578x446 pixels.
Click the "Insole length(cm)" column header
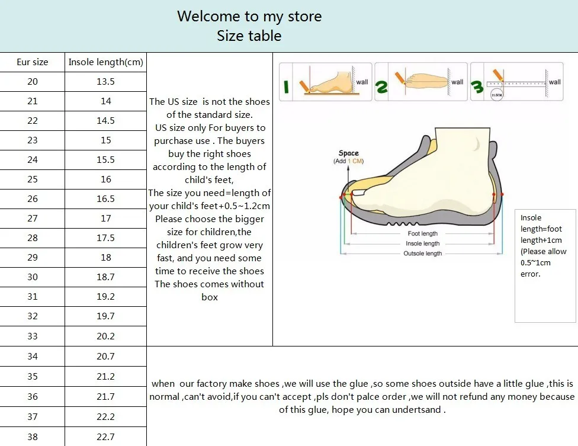click(106, 62)
